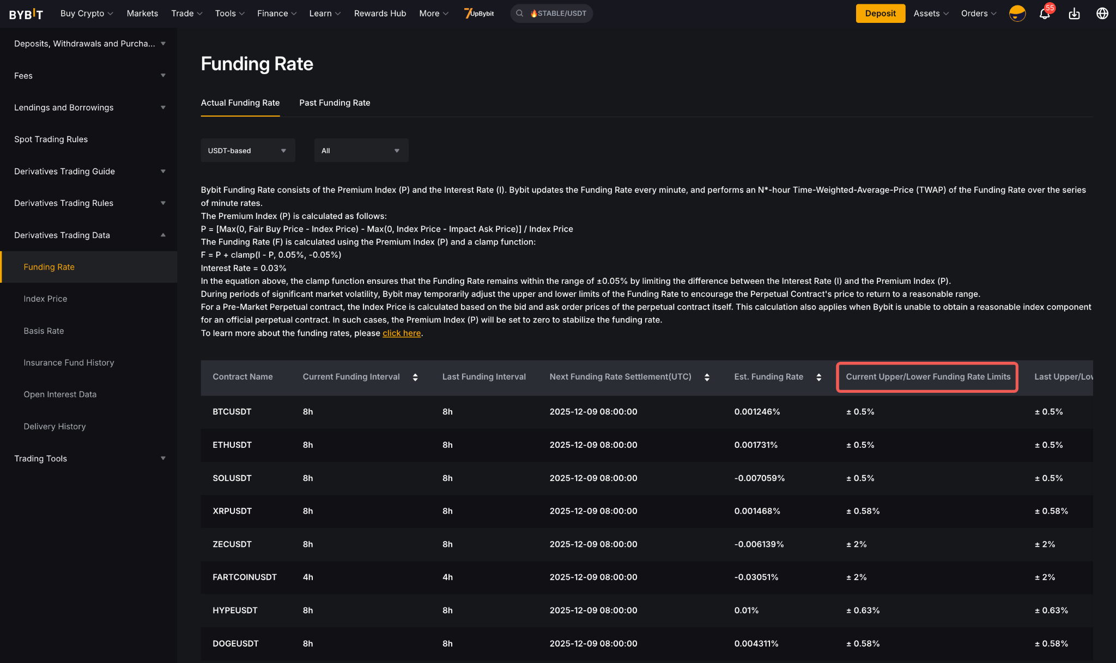Viewport: 1116px width, 663px height.
Task: Open the Markets menu item
Action: click(x=142, y=14)
